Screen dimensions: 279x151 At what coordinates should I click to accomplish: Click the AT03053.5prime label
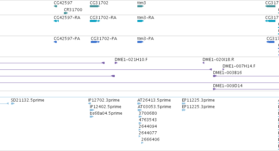(x=154, y=107)
